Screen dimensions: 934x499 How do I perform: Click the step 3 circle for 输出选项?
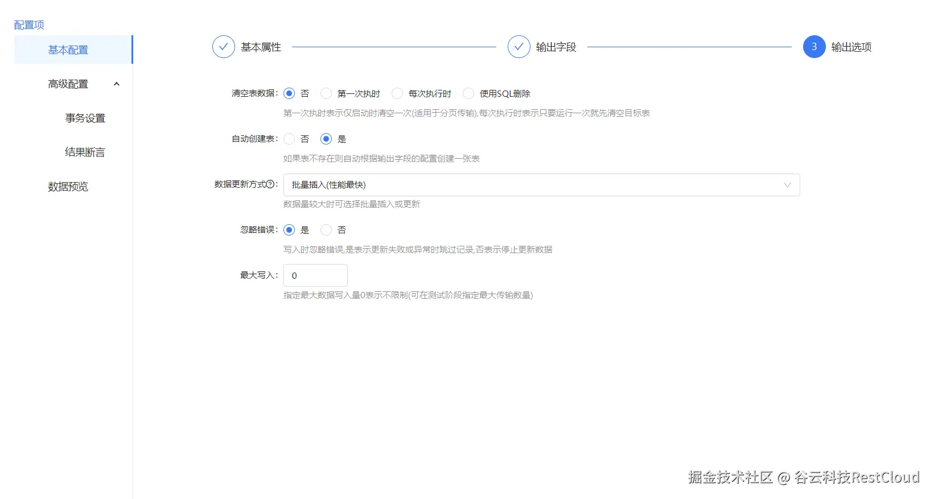click(814, 47)
